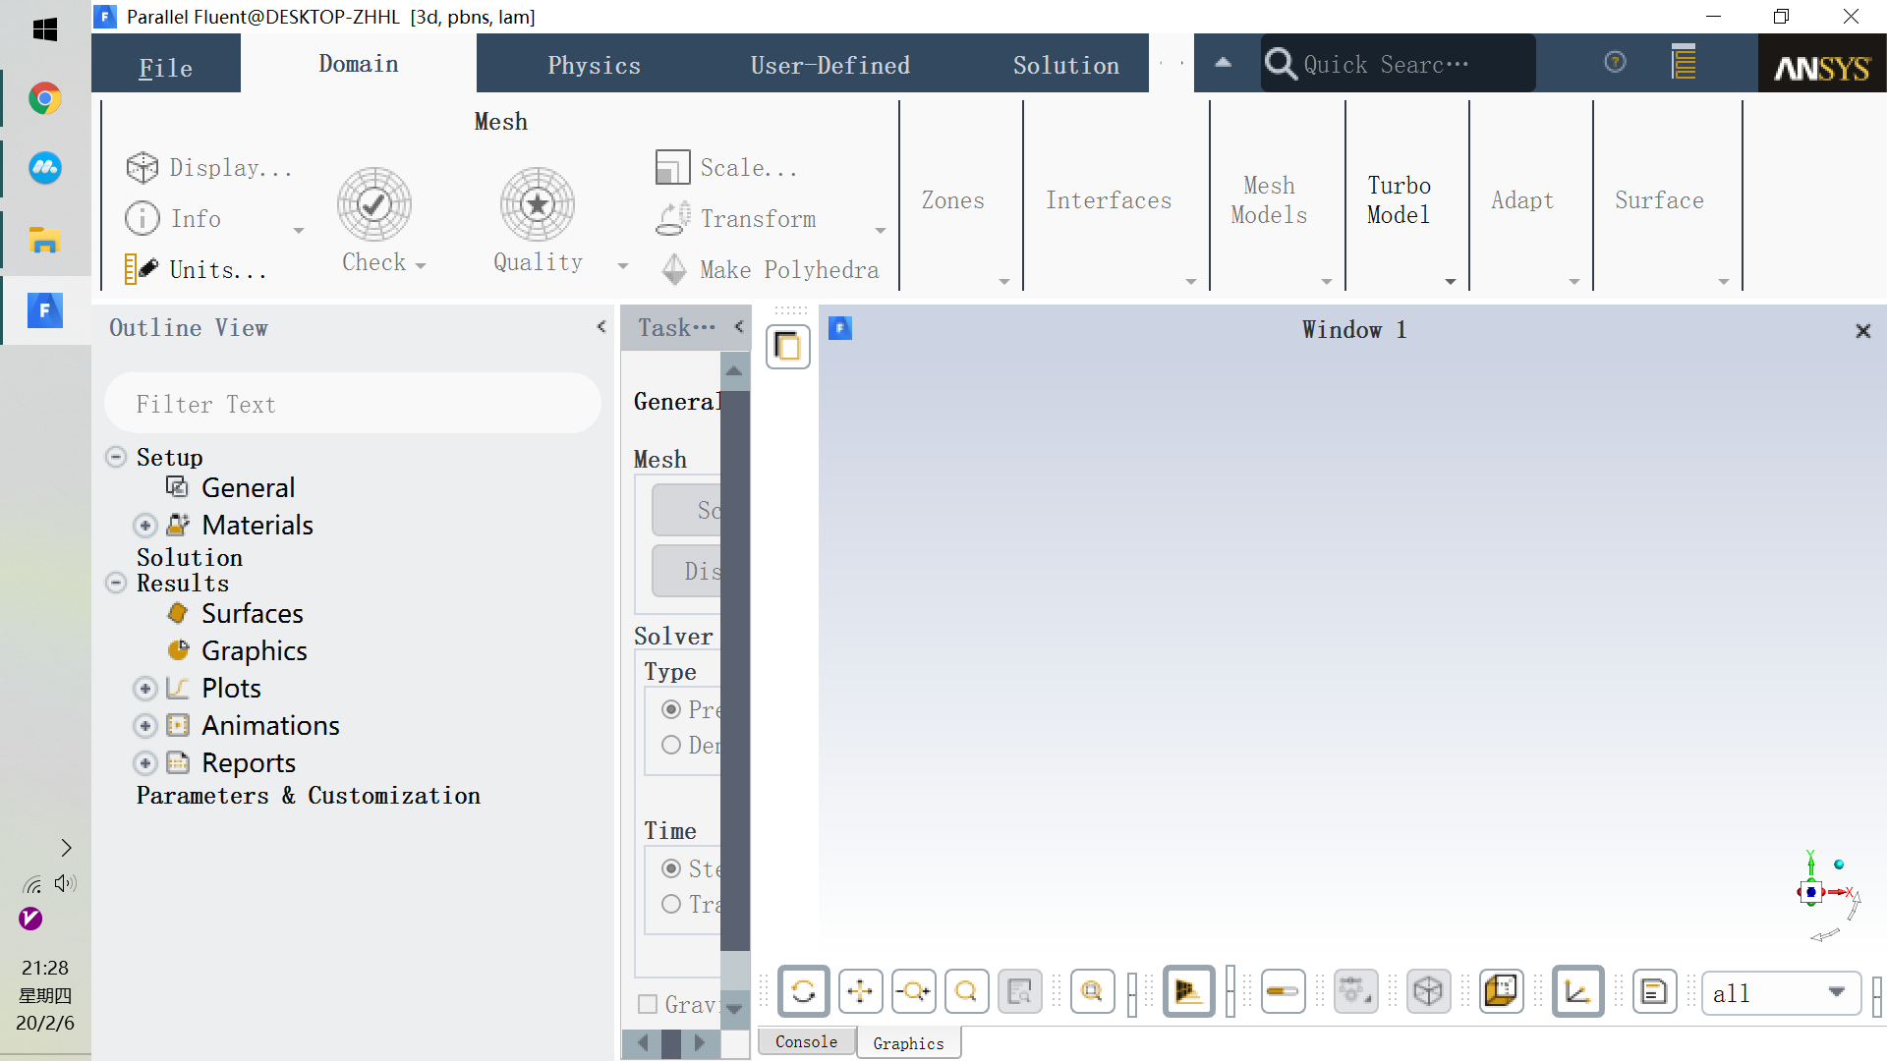Click the fit to window icon
Screen dimensions: 1887x1061
coord(1092,991)
